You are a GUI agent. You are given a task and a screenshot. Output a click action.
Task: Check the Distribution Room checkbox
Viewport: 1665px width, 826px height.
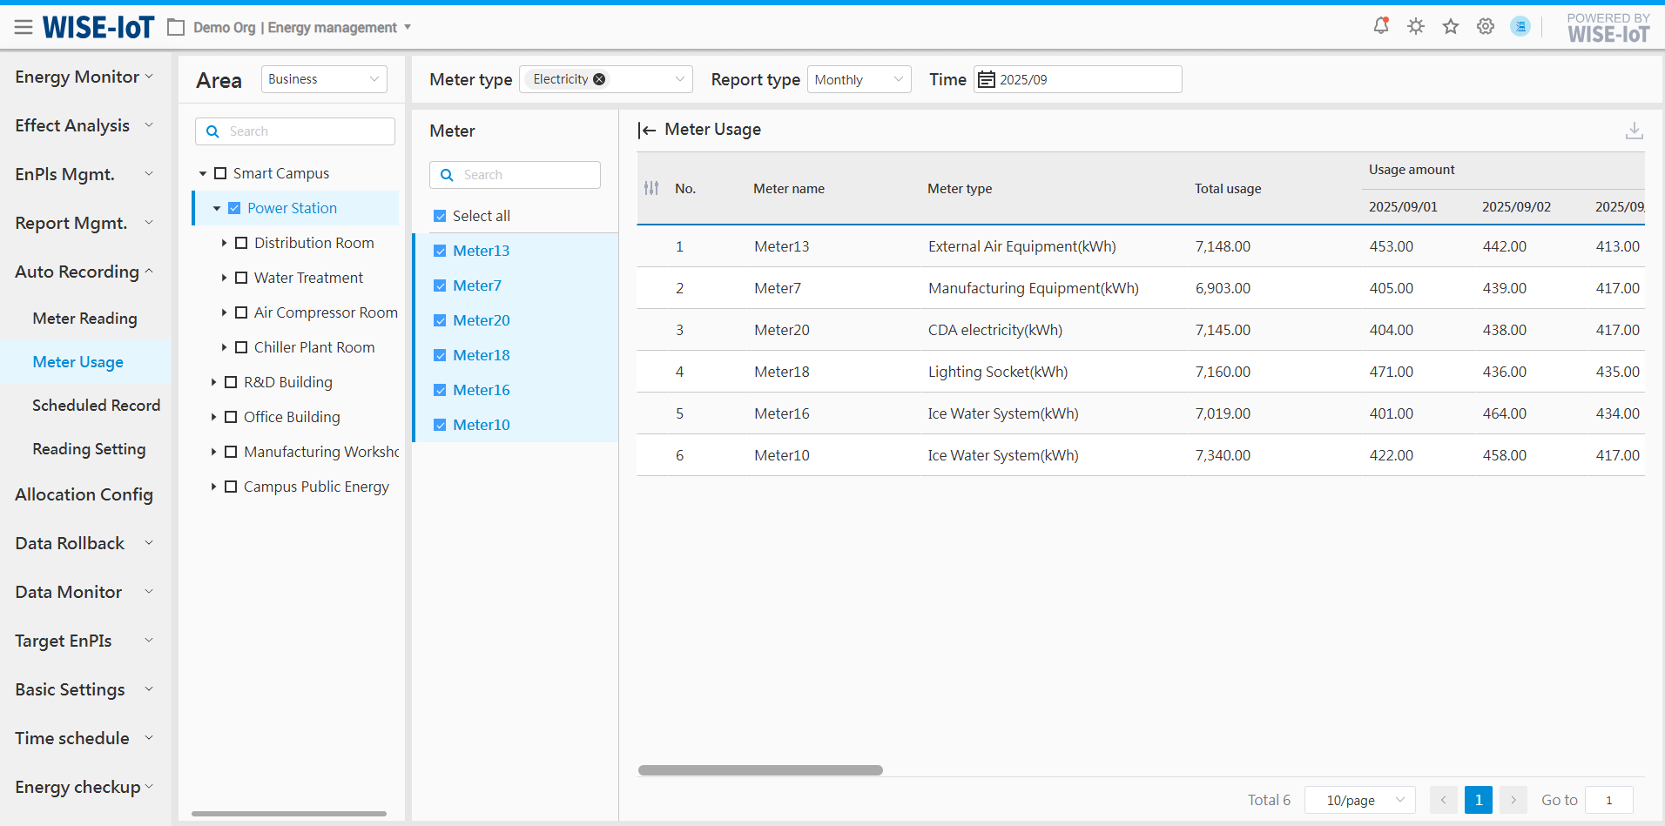pyautogui.click(x=241, y=243)
